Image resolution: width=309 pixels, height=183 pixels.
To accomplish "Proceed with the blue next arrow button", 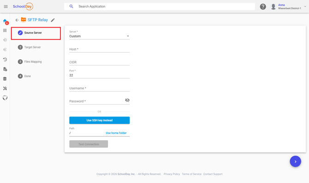I will (x=295, y=161).
